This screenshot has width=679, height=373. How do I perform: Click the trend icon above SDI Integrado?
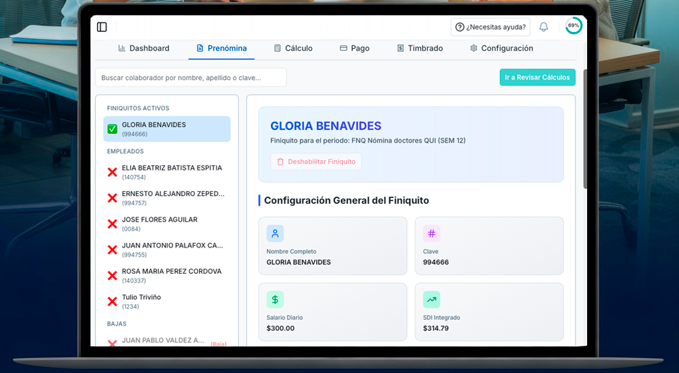point(431,299)
